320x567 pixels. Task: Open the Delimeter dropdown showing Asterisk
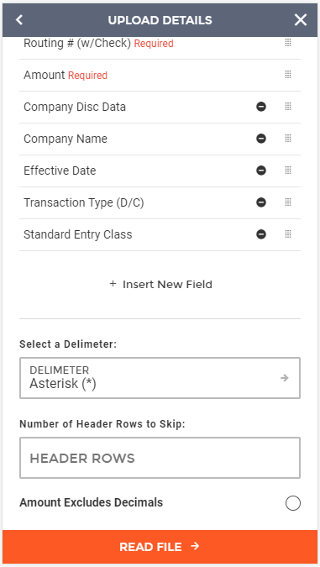point(160,378)
